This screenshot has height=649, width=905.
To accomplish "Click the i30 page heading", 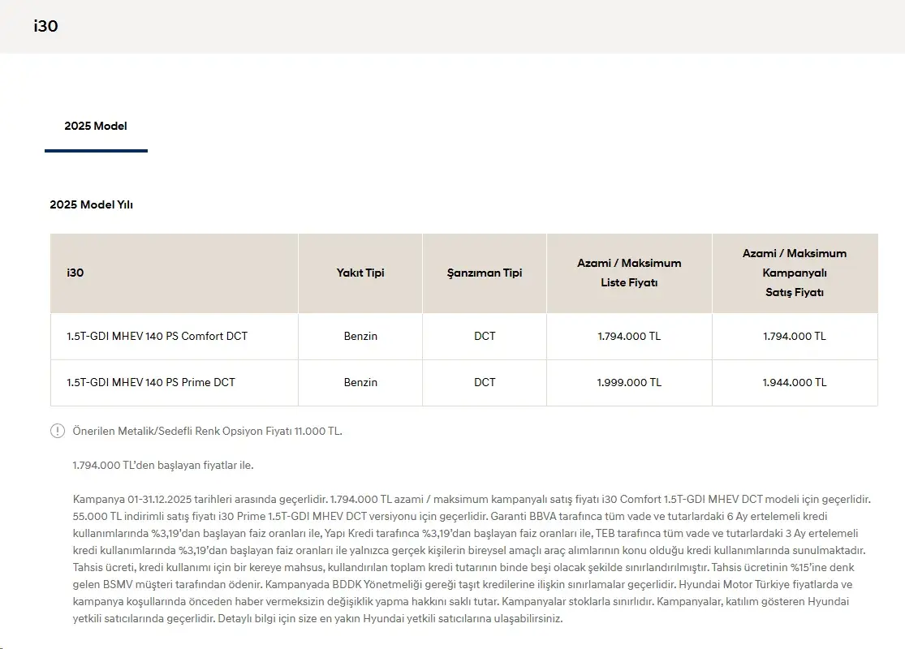I will 45,26.
